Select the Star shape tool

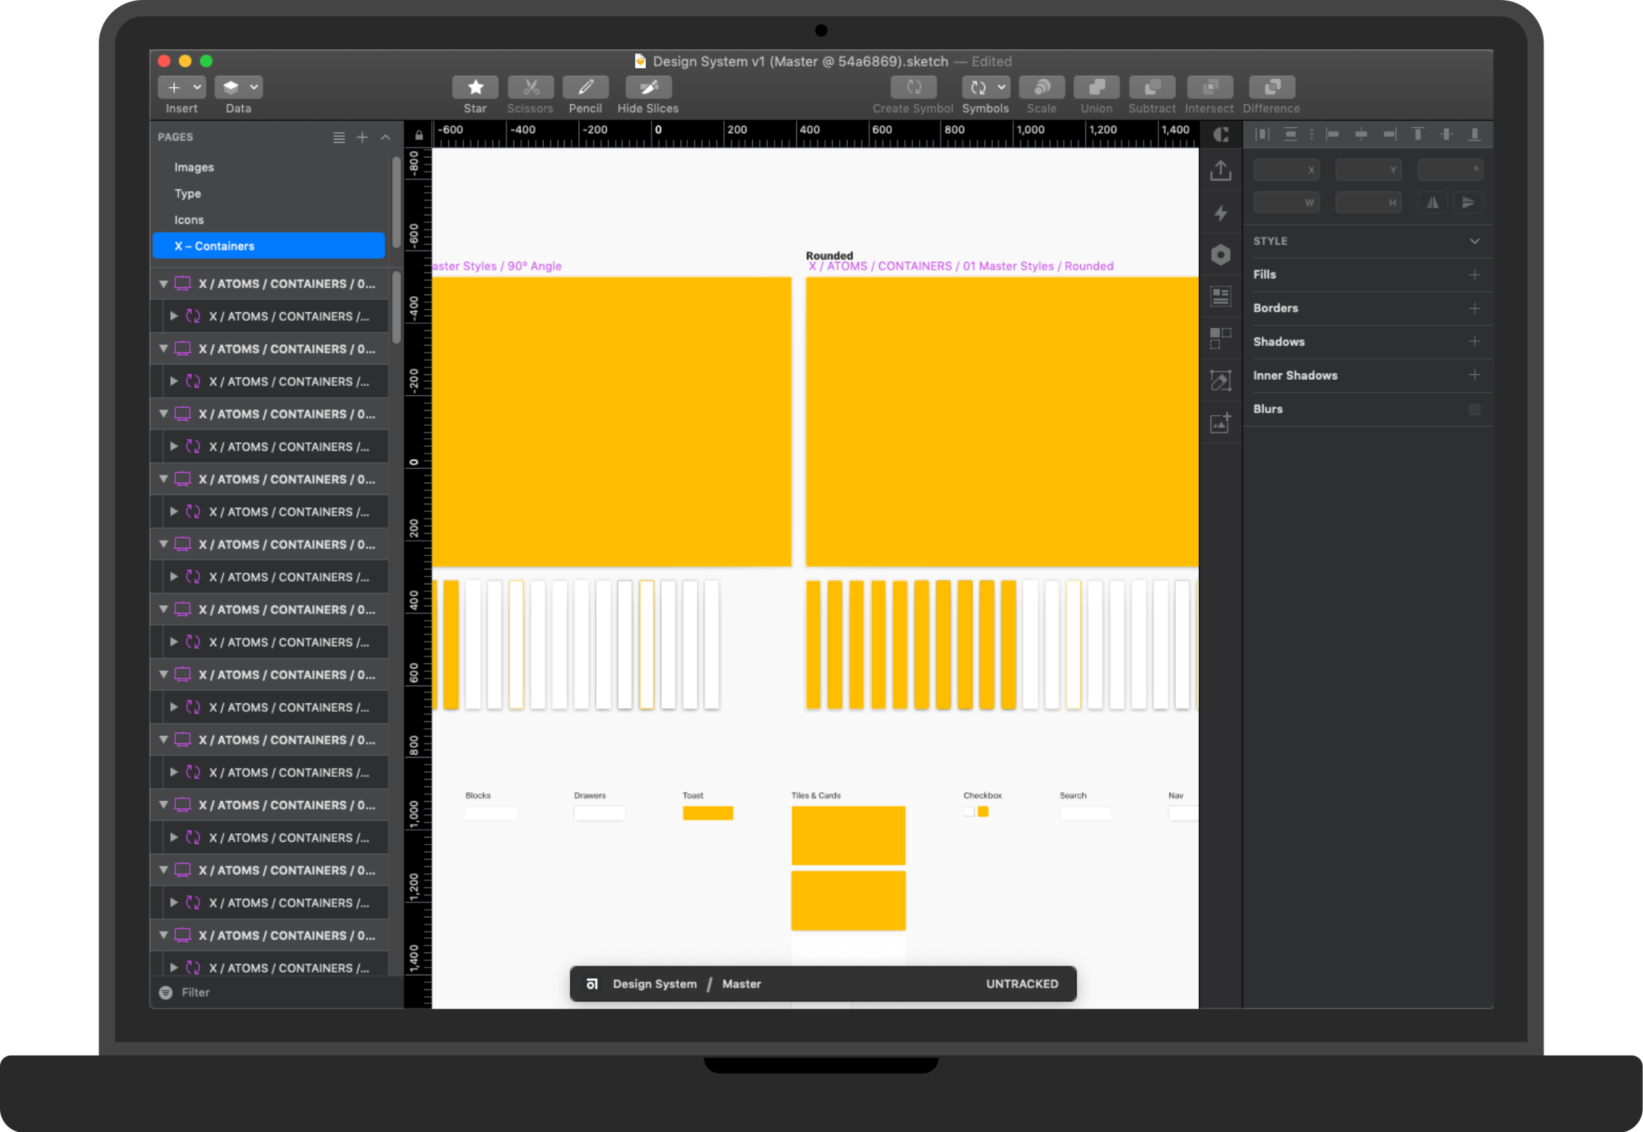474,87
